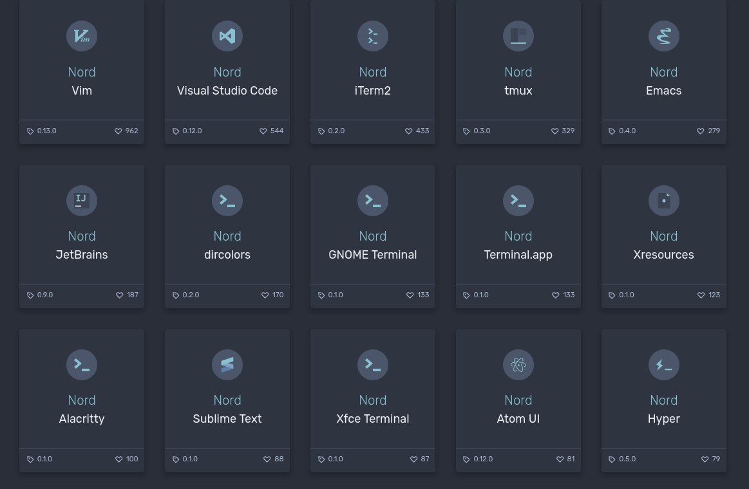Screen dimensions: 749x489
Task: Click the Visual Studio Code logo icon
Action: (x=227, y=36)
